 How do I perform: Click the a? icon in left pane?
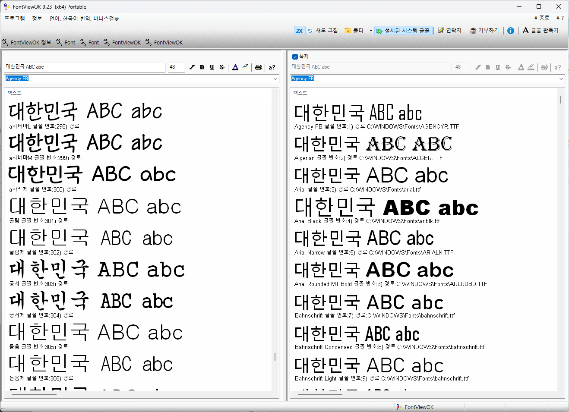pyautogui.click(x=272, y=67)
